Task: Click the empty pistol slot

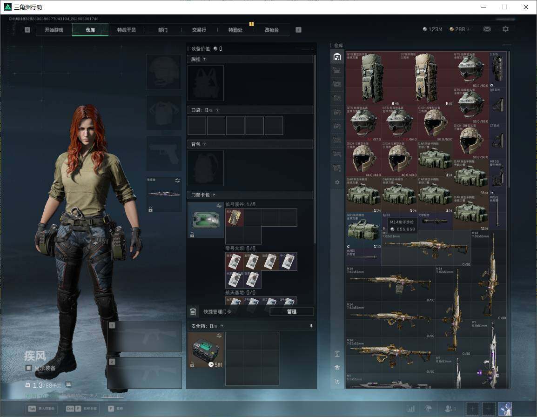Action: 164,154
